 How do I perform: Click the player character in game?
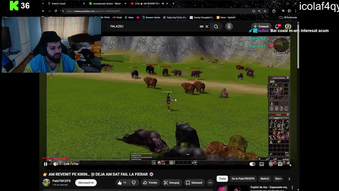click(168, 101)
